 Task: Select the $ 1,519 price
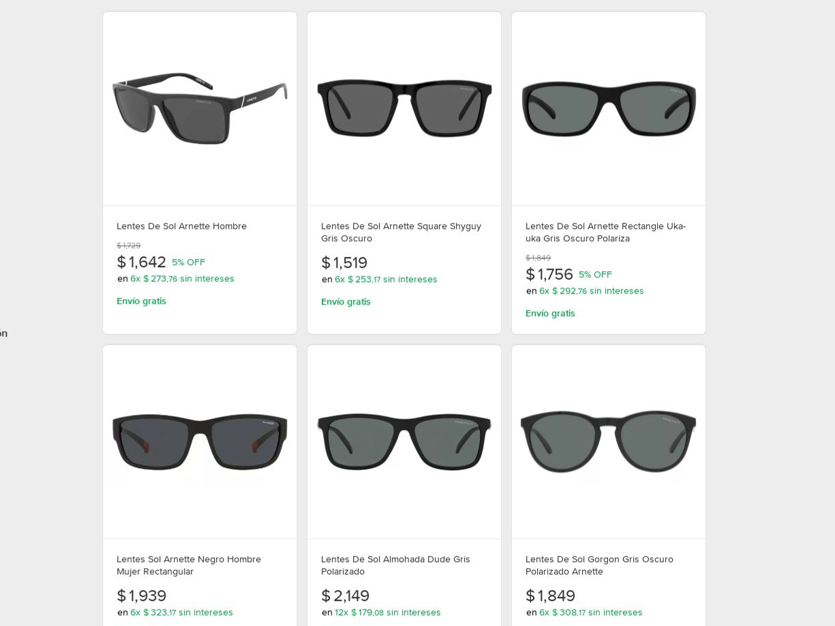click(344, 263)
